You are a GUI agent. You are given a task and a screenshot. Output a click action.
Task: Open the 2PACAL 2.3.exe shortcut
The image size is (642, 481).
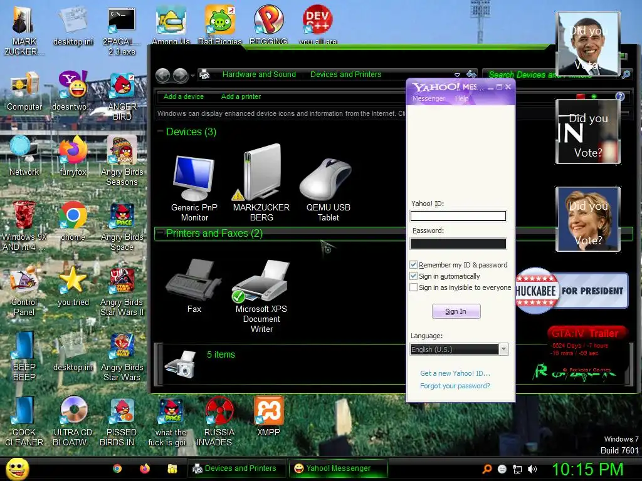click(122, 31)
